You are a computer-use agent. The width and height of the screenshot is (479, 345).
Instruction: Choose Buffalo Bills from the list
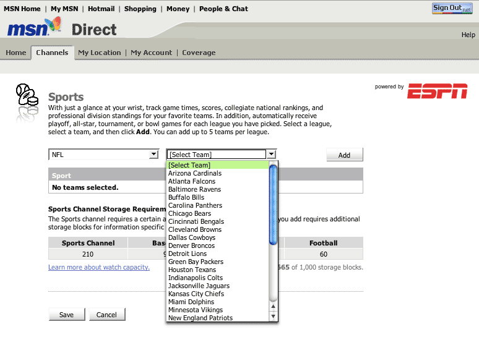tap(218, 197)
